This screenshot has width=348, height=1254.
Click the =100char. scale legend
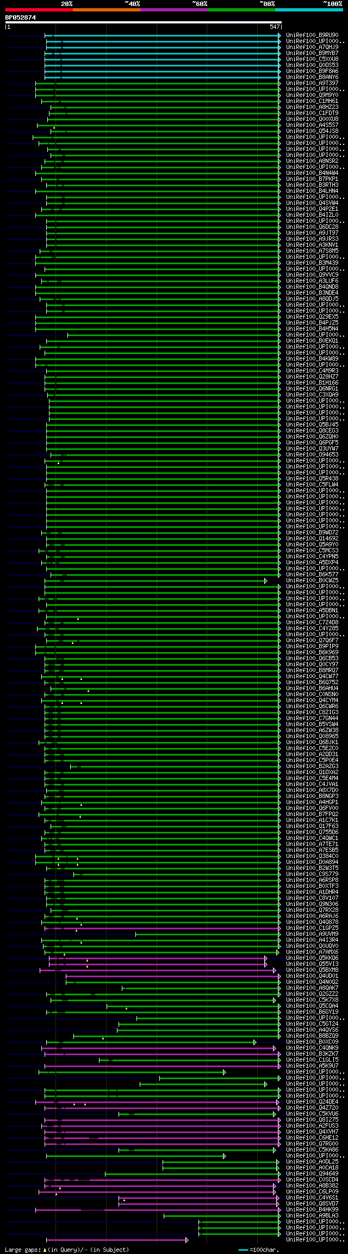tap(258, 1250)
